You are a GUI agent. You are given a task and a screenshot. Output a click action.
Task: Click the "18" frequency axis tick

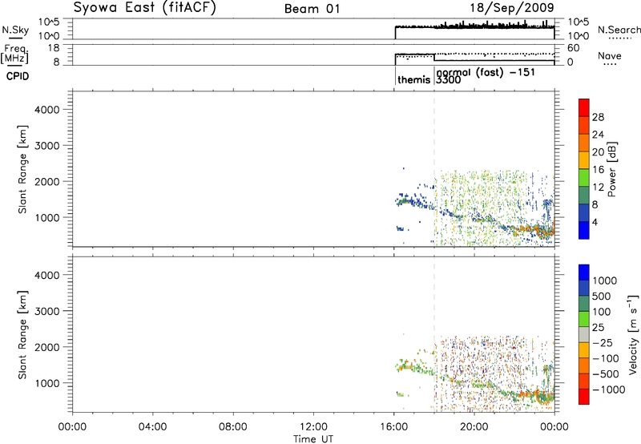[54, 48]
